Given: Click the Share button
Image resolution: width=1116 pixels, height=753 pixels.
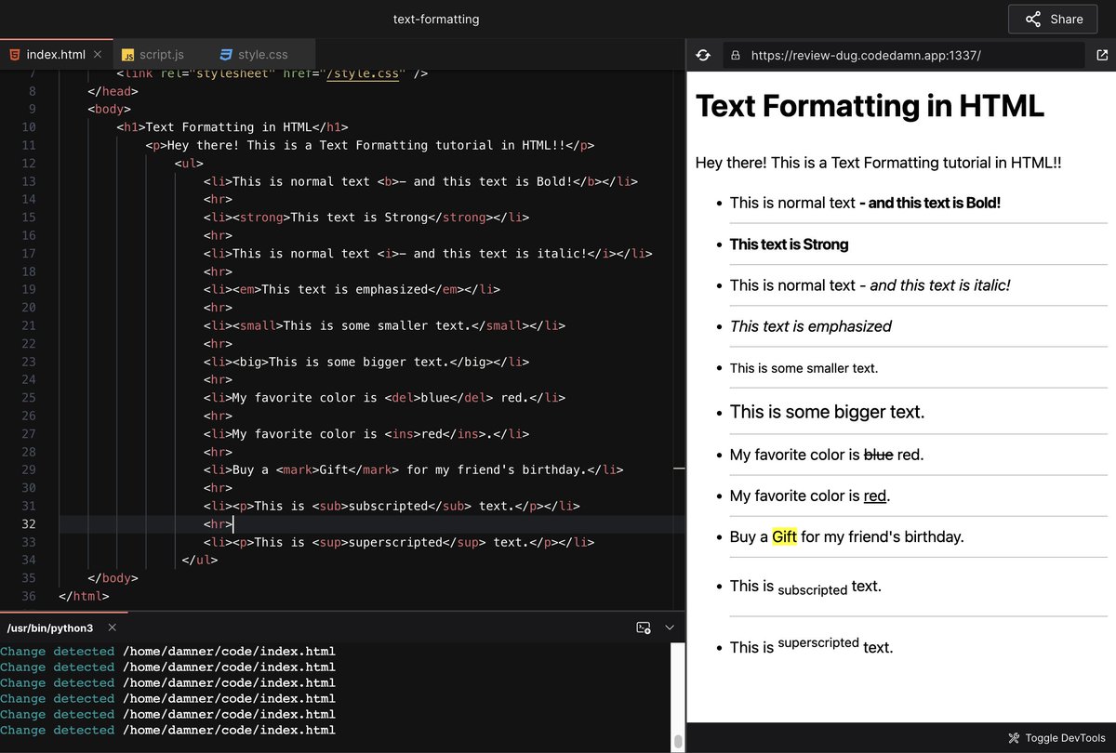Looking at the screenshot, I should [x=1052, y=19].
